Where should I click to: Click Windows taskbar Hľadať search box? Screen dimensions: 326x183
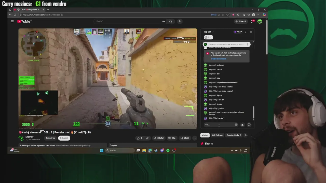(120, 150)
